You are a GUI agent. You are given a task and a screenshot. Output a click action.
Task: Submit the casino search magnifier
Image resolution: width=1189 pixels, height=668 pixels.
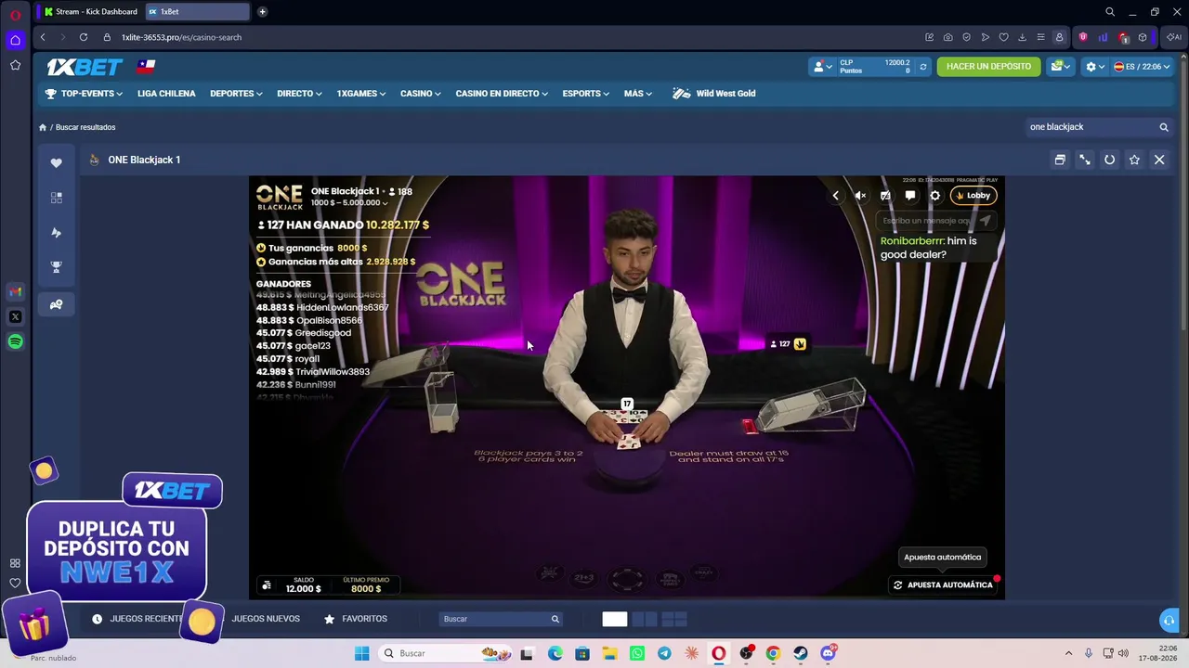coord(1163,127)
